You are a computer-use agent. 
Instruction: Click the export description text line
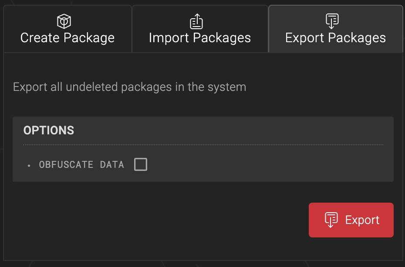[x=129, y=87]
